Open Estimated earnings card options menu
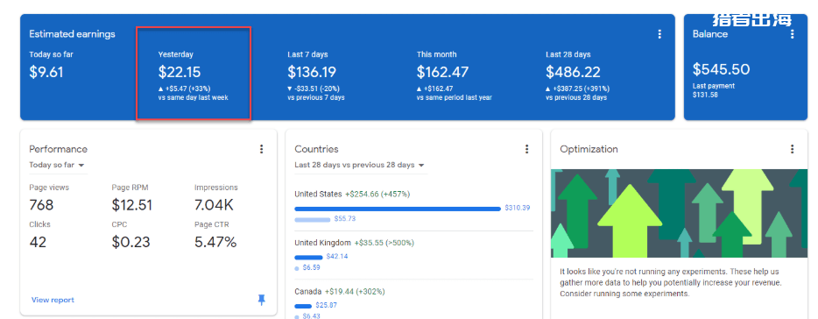The image size is (818, 319). [659, 34]
